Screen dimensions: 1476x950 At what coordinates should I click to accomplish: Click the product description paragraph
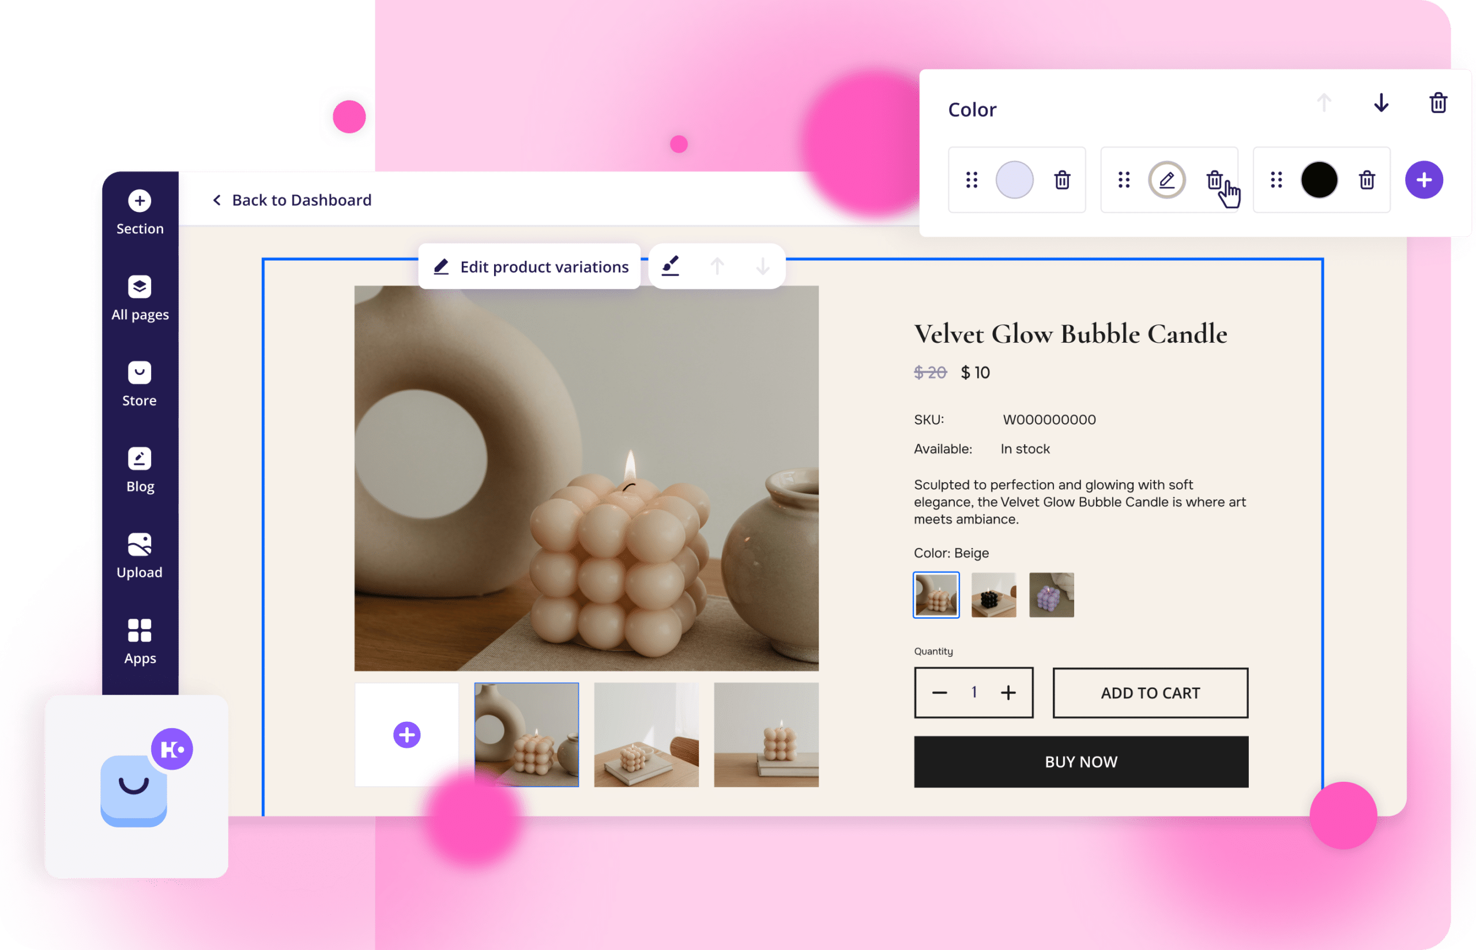click(x=1080, y=502)
